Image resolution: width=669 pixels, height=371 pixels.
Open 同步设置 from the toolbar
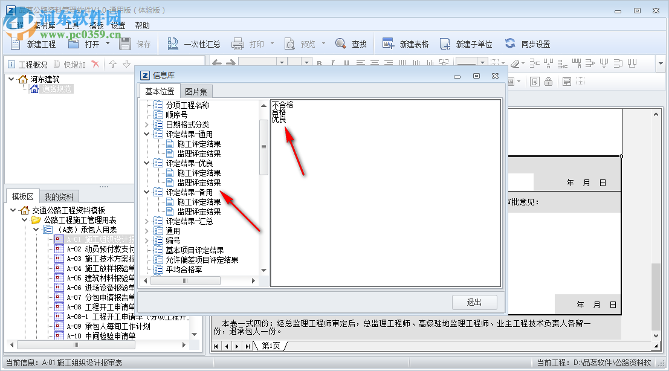(526, 42)
